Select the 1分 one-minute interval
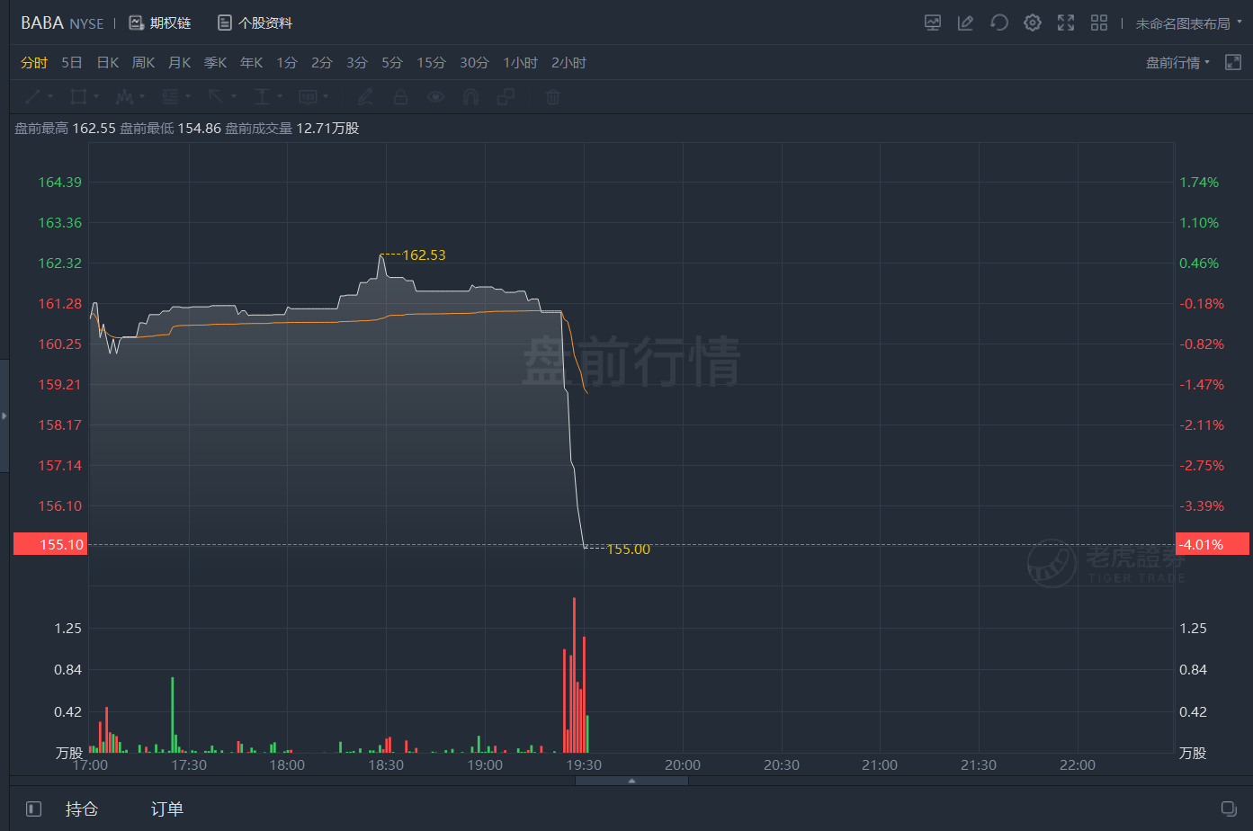Screen dimensions: 1253x831 tap(287, 62)
